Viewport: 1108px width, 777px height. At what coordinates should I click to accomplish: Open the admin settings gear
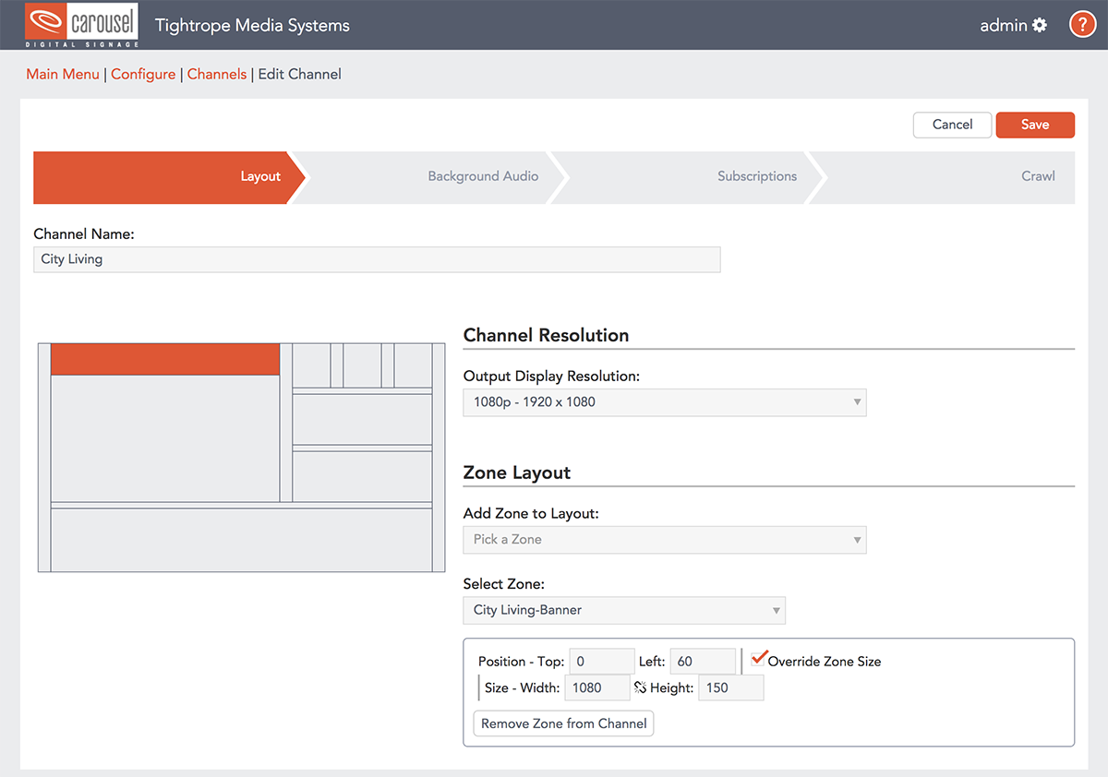click(x=1040, y=25)
